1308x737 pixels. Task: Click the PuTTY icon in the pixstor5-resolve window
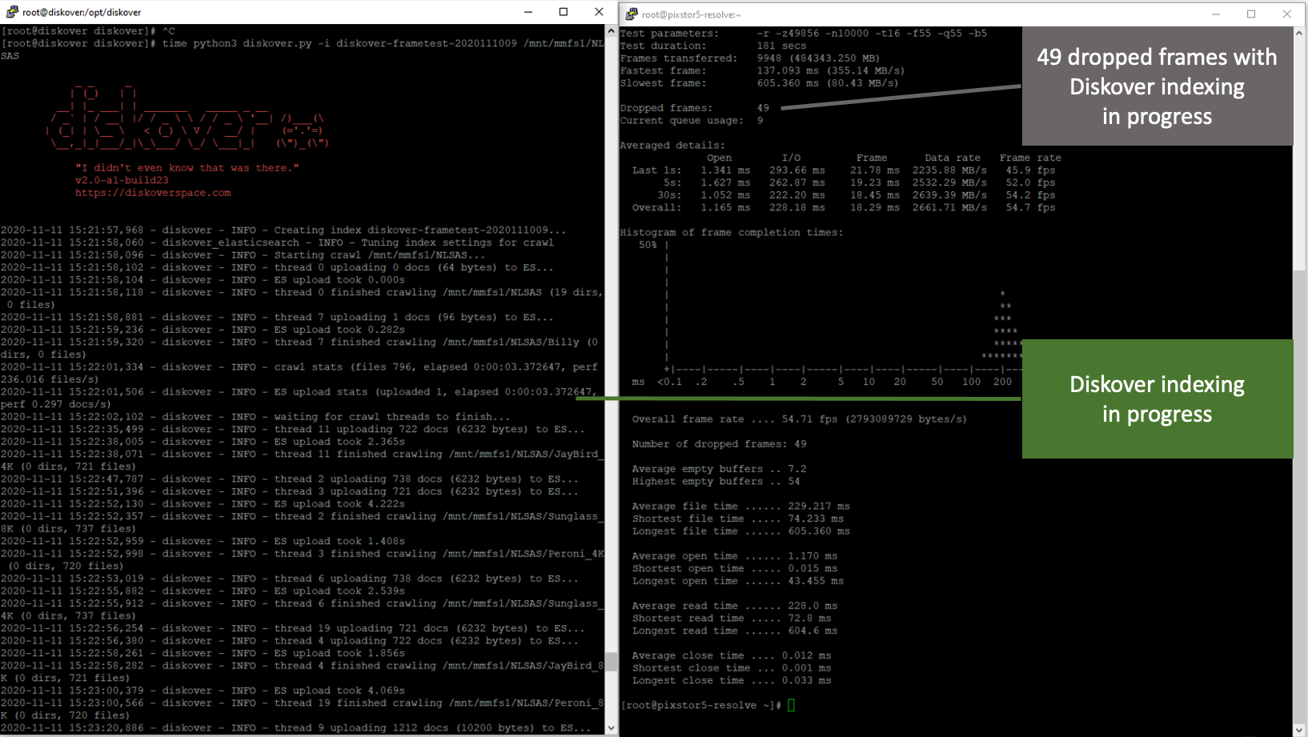coord(632,14)
